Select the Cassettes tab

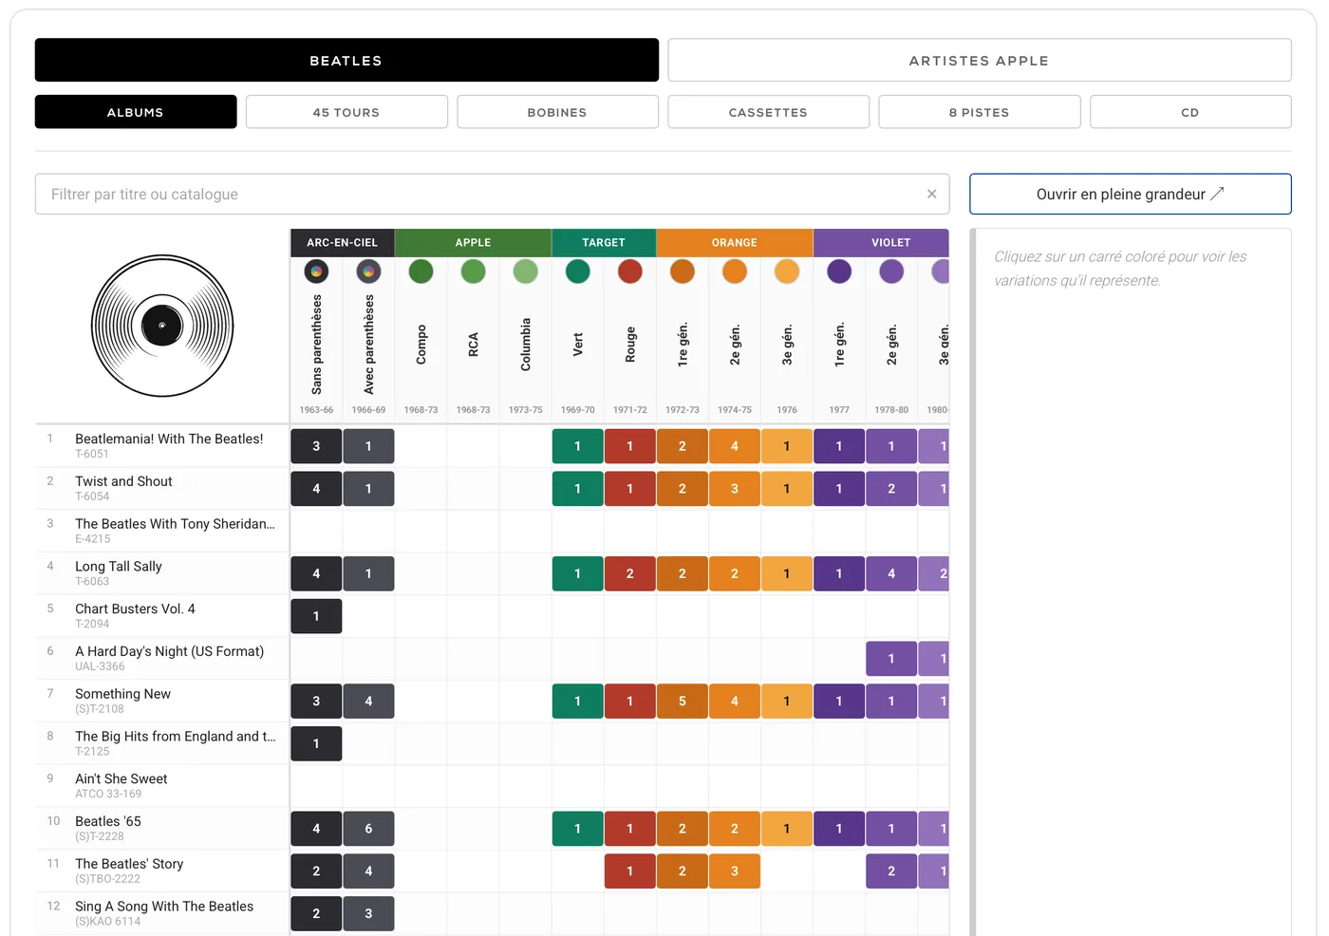click(768, 112)
